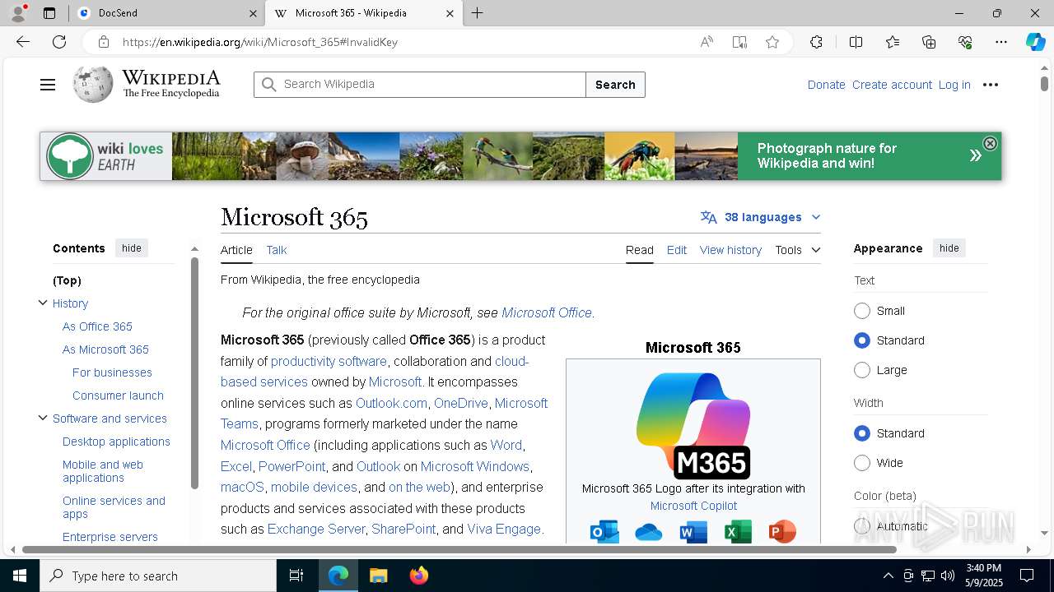This screenshot has width=1054, height=592.
Task: Show hidden system tray icons chevron
Action: (x=888, y=576)
